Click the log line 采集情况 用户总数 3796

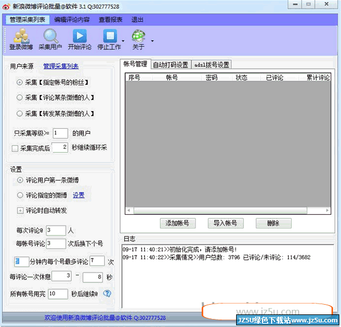217,257
